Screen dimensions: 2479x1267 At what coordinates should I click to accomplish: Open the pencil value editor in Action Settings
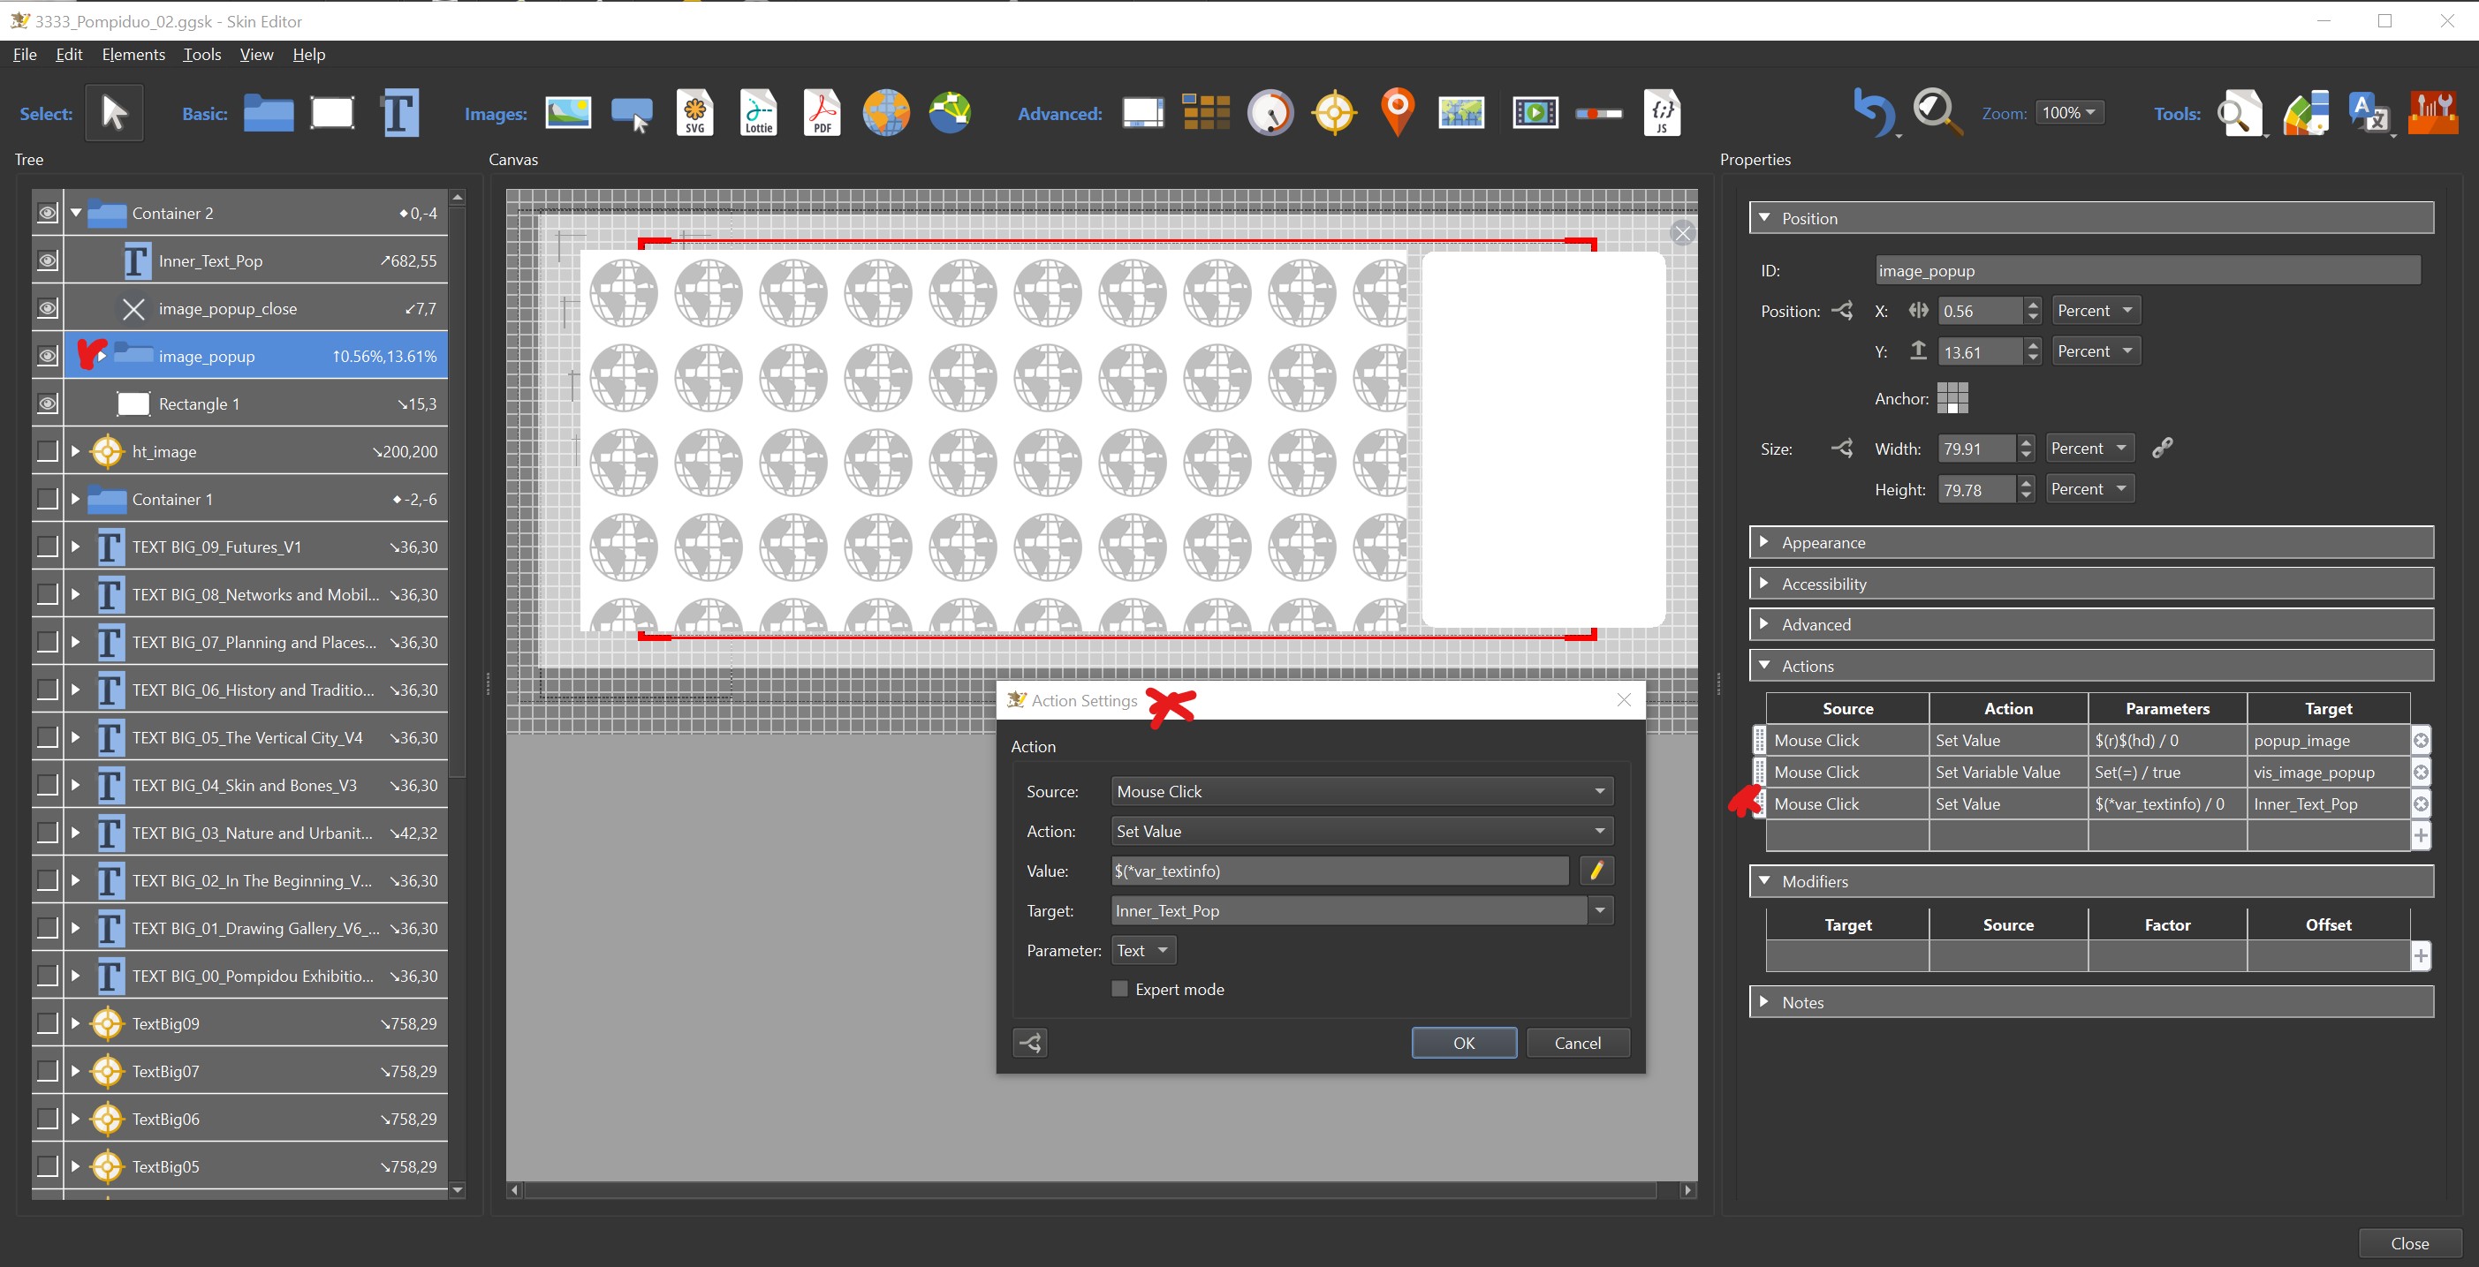(x=1596, y=871)
